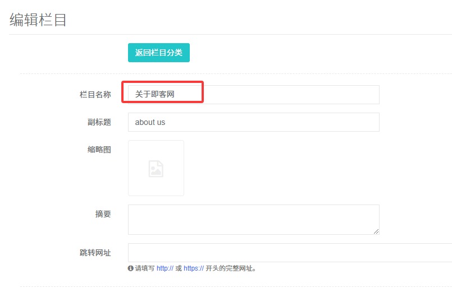Click the 编辑栏目 page heading
This screenshot has height=288, width=452.
point(38,20)
